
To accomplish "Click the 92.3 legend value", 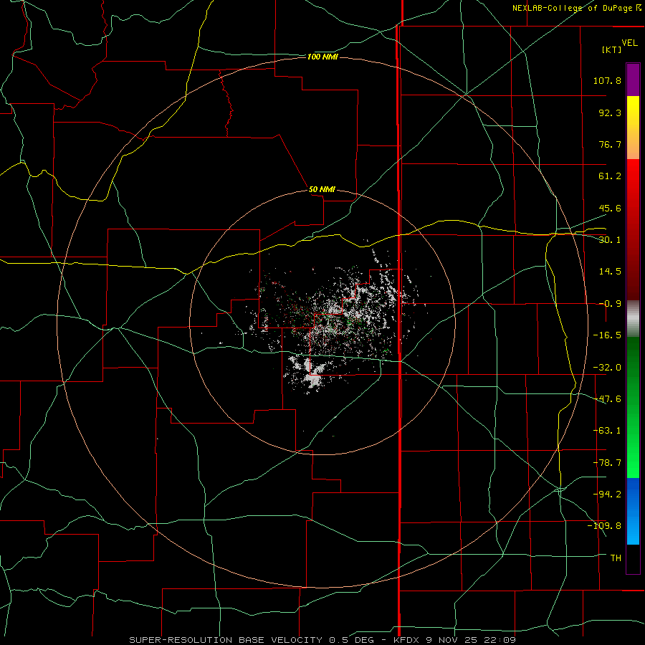I will [610, 113].
